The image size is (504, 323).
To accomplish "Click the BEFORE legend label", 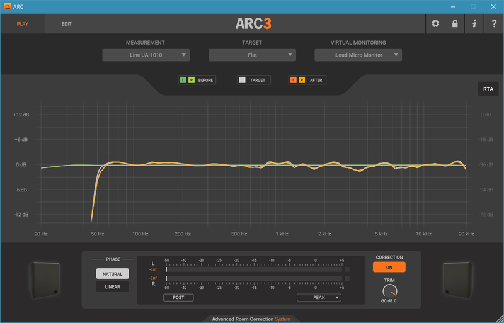I will [x=205, y=80].
